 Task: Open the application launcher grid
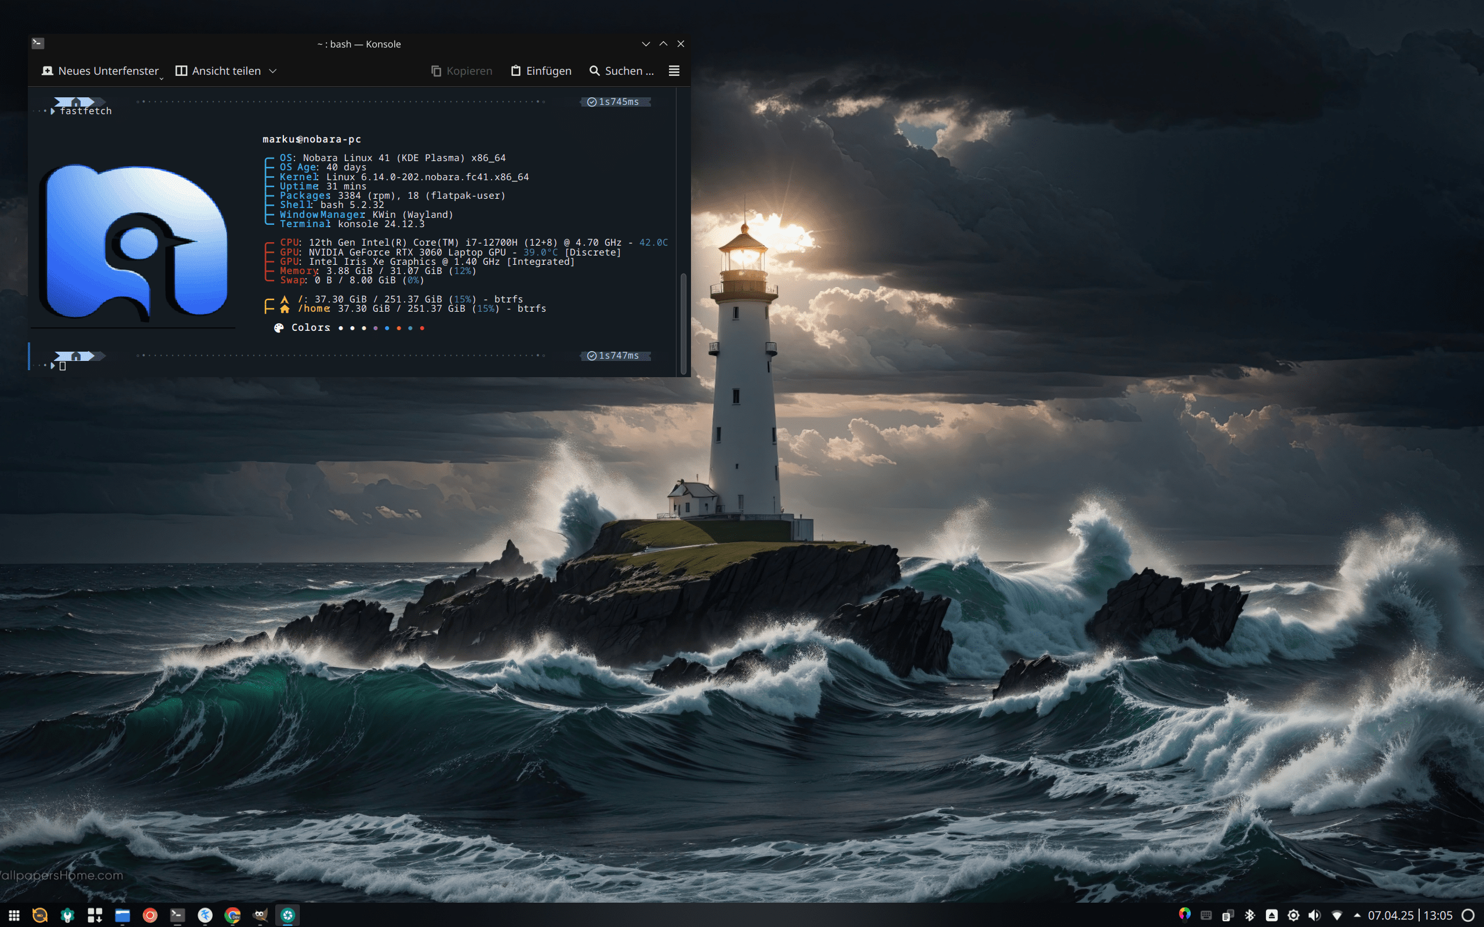[x=13, y=915]
